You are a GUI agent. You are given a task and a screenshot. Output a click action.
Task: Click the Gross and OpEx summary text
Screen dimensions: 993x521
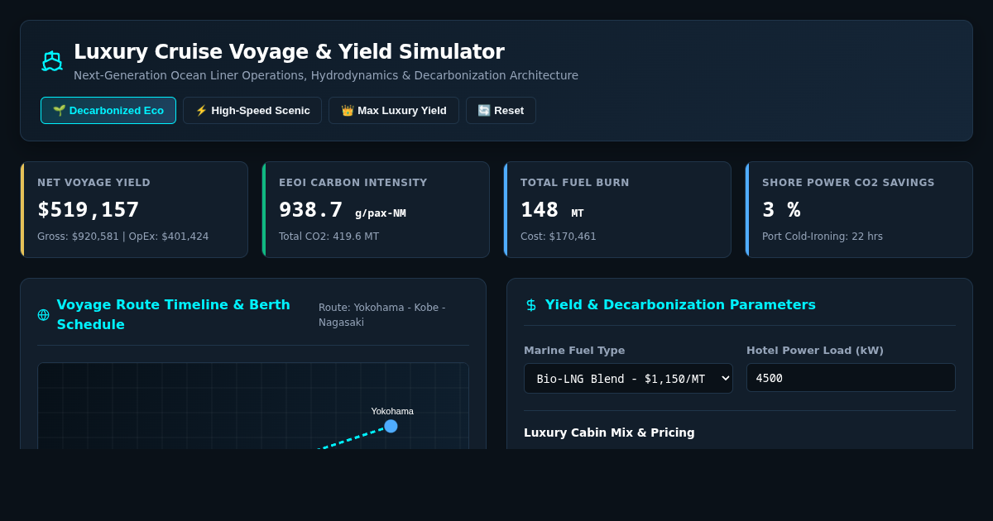point(123,237)
